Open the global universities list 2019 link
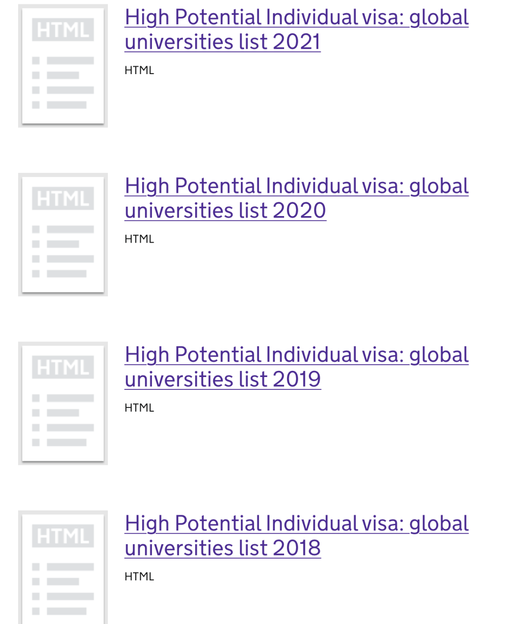 tap(296, 367)
